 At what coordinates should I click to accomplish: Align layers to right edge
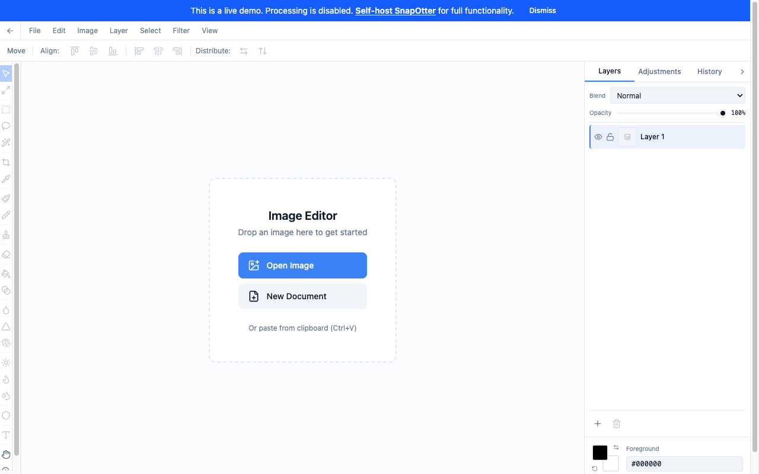pyautogui.click(x=177, y=51)
